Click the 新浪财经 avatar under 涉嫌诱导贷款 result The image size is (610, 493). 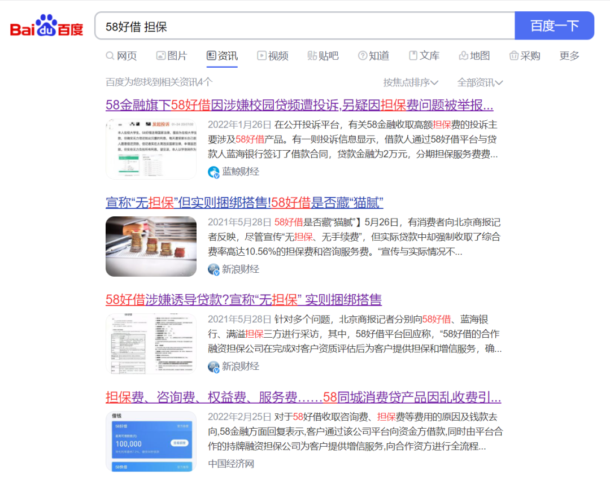pyautogui.click(x=213, y=367)
